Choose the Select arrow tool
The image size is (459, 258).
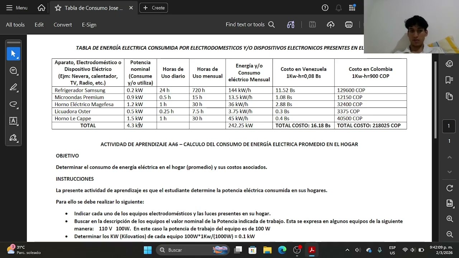[x=14, y=54]
